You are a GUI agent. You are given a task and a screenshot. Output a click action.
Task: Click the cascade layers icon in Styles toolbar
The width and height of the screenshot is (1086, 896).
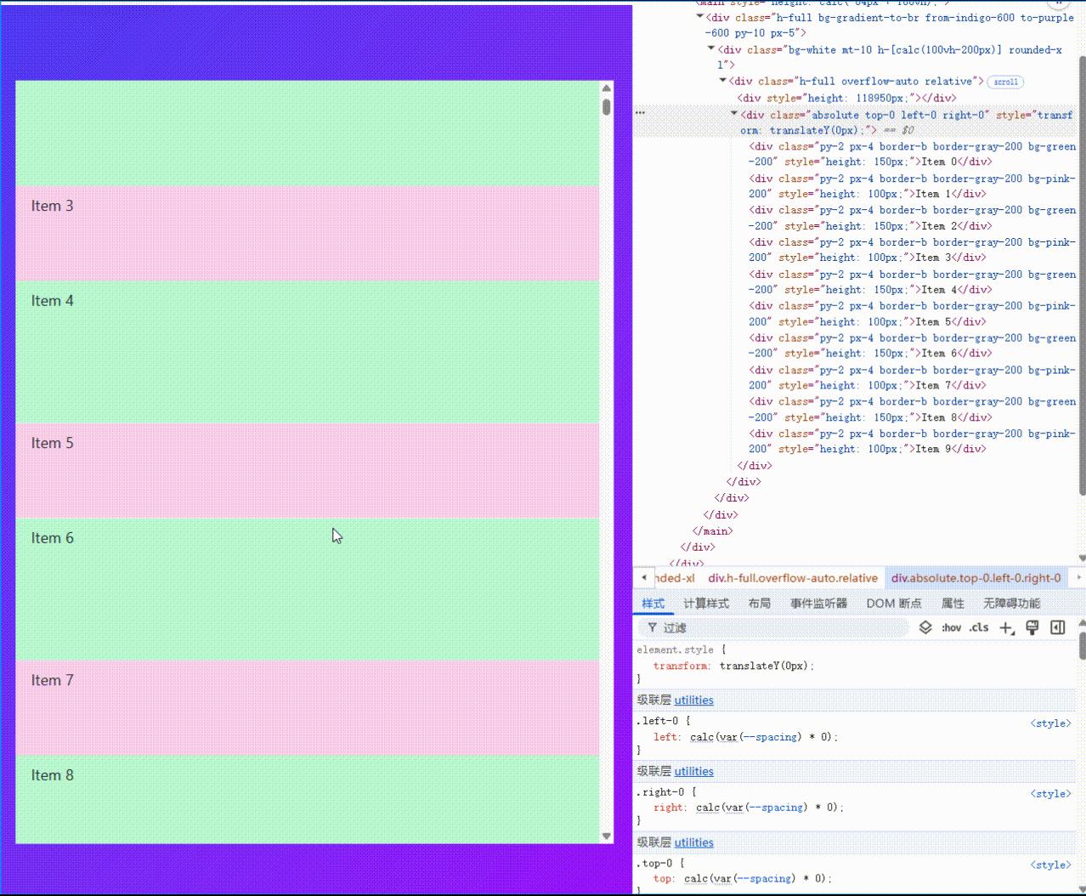click(x=925, y=627)
